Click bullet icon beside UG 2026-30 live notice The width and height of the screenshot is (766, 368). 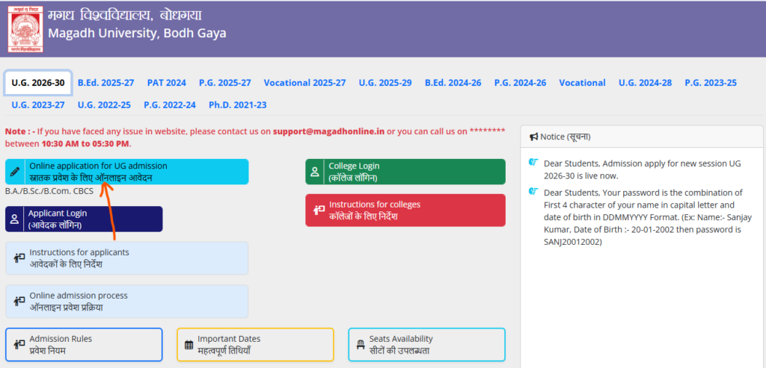tap(533, 163)
